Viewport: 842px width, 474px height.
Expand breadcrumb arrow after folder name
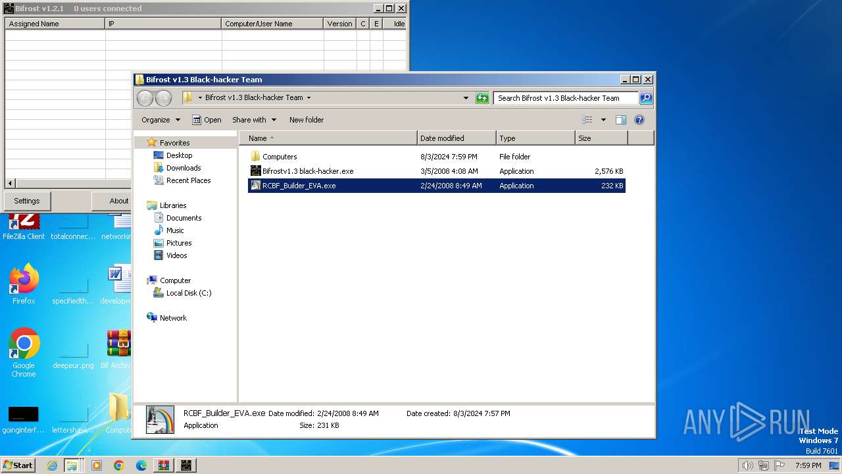(309, 97)
